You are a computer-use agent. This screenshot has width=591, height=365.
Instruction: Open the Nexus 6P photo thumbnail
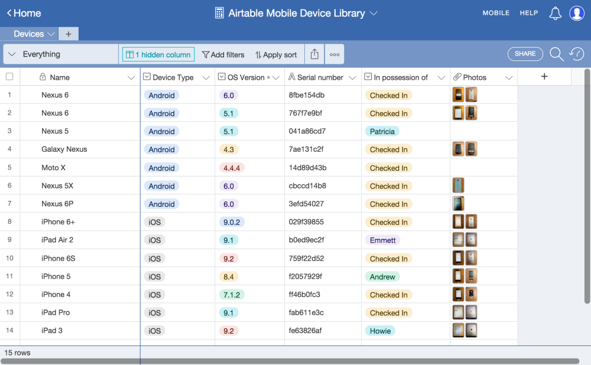coord(458,203)
